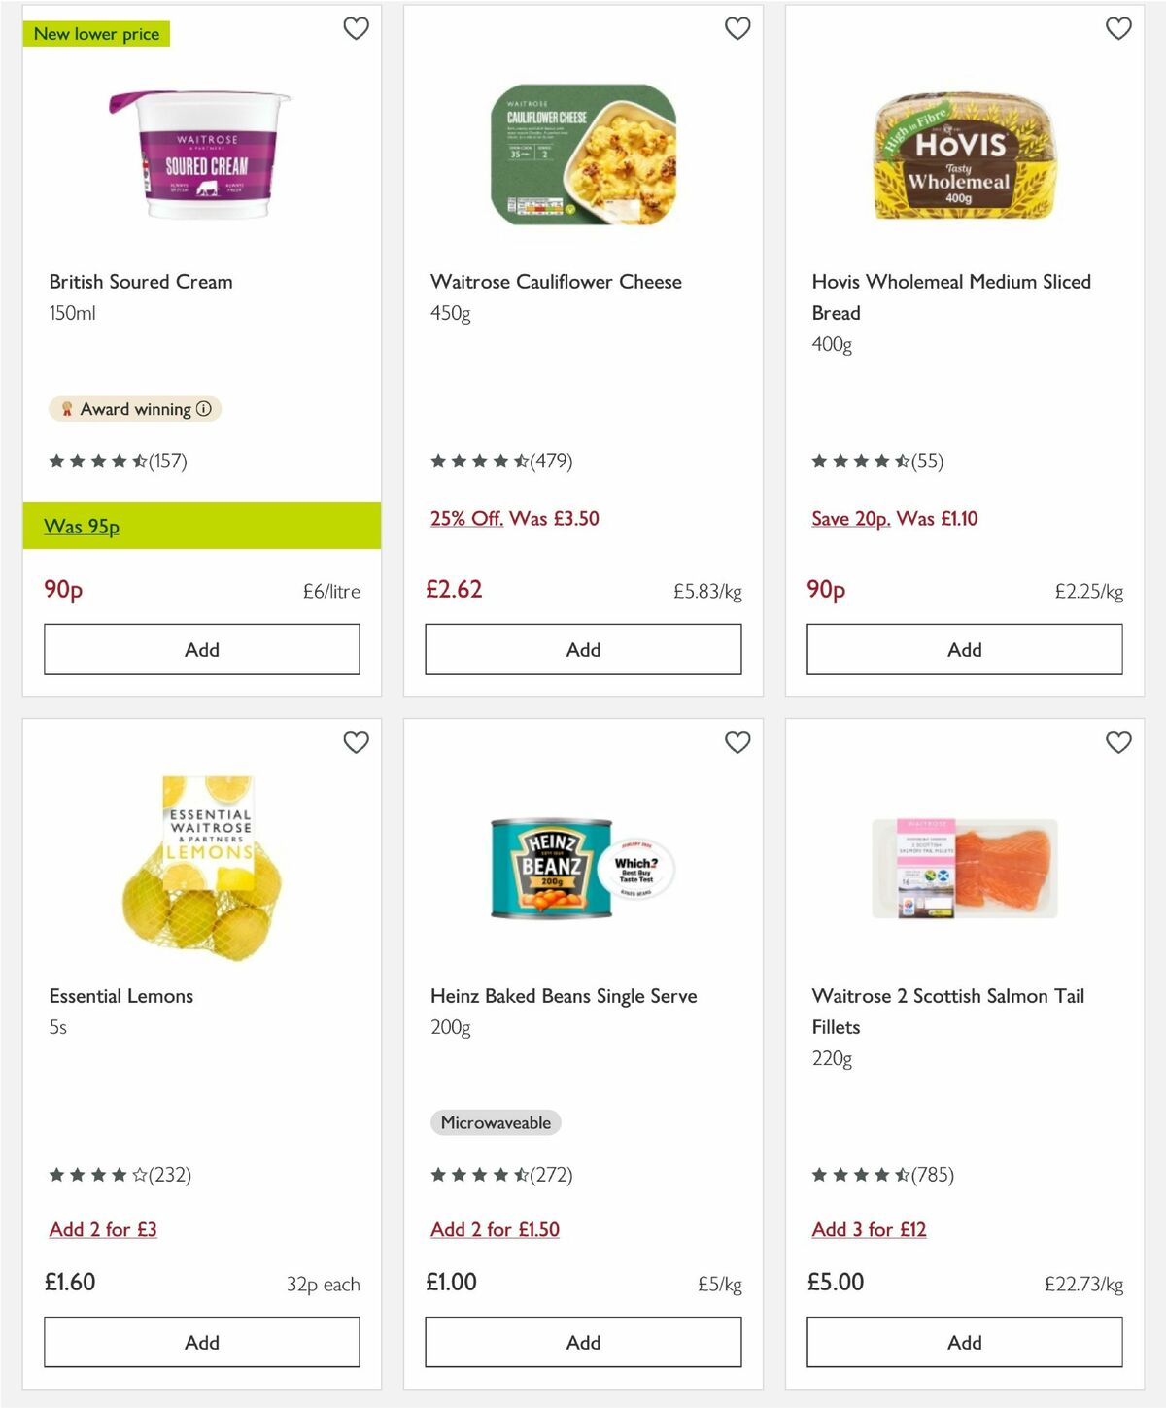The height and width of the screenshot is (1408, 1166).
Task: Select the 'Add 2 for £3' lemons offer
Action: (x=103, y=1229)
